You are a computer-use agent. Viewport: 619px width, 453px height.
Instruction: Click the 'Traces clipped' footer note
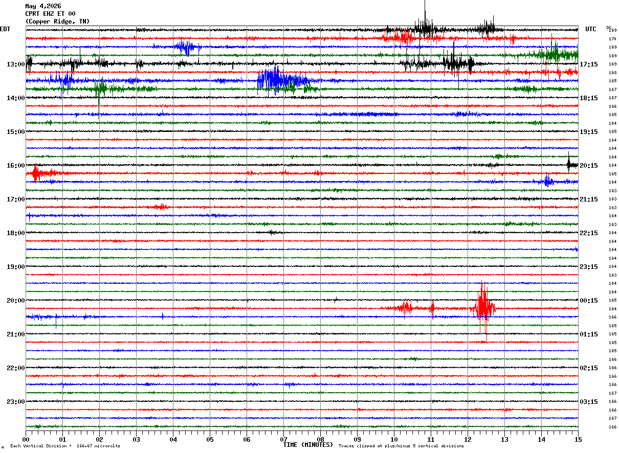pos(401,446)
